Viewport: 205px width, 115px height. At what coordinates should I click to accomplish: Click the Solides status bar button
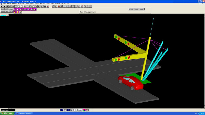coord(80,110)
